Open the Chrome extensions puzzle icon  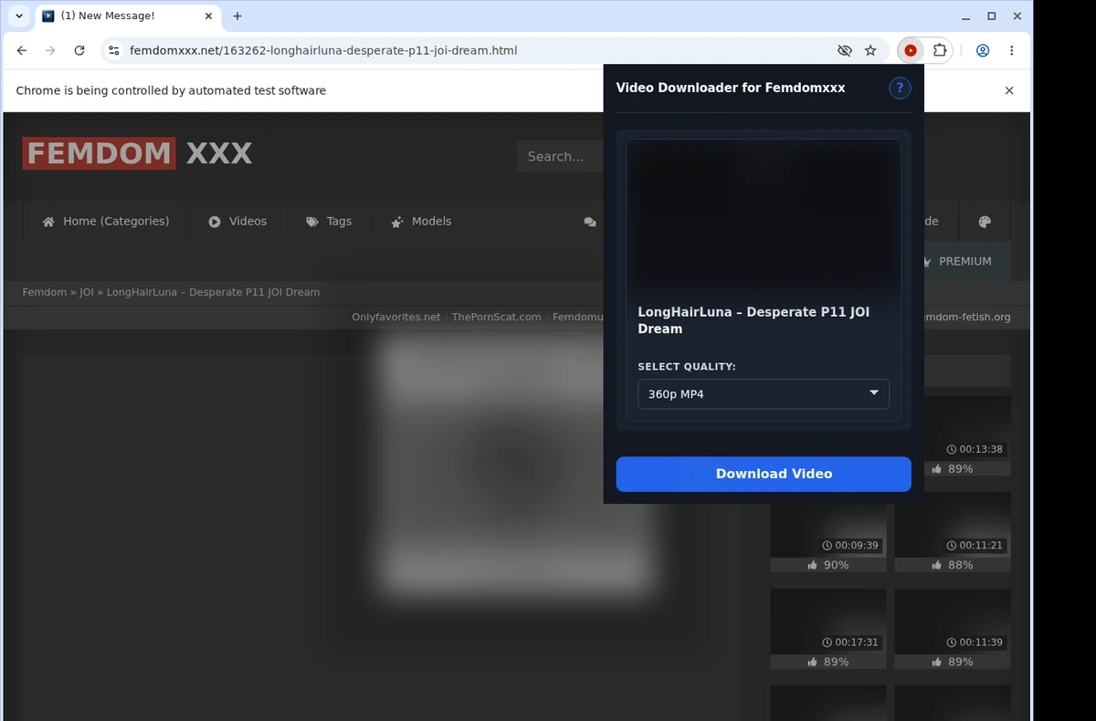click(939, 51)
